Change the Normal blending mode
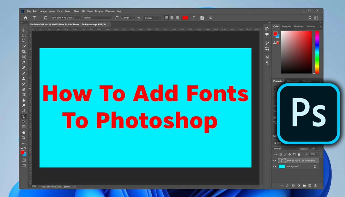Viewport: 345px width, 197px height. click(x=285, y=149)
